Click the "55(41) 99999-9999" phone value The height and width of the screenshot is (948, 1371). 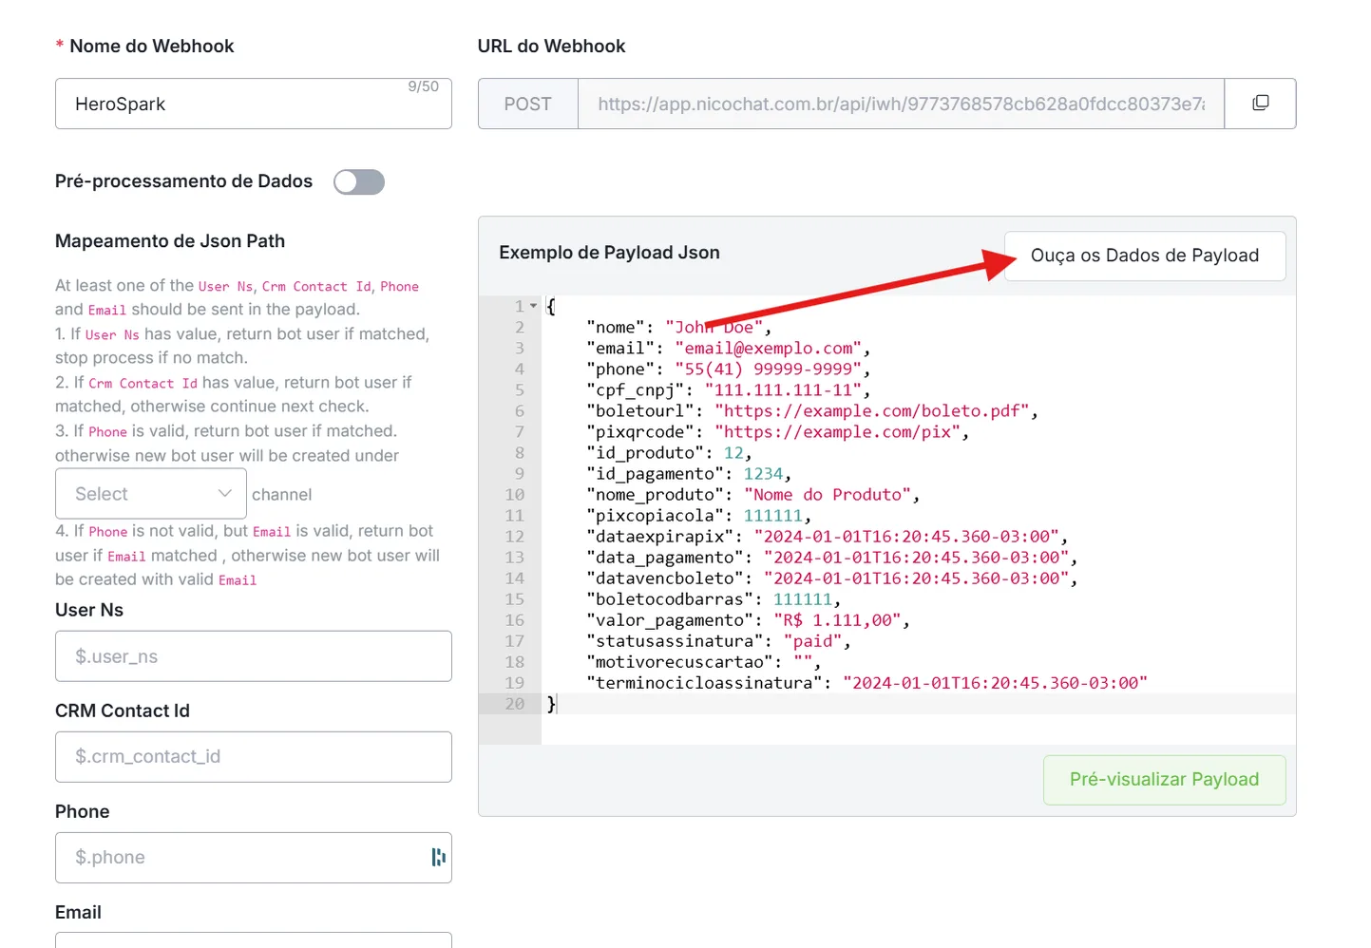click(769, 370)
